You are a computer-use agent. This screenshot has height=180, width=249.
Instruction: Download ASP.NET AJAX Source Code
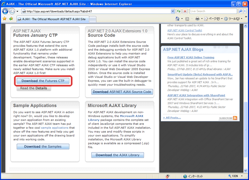click(x=122, y=92)
